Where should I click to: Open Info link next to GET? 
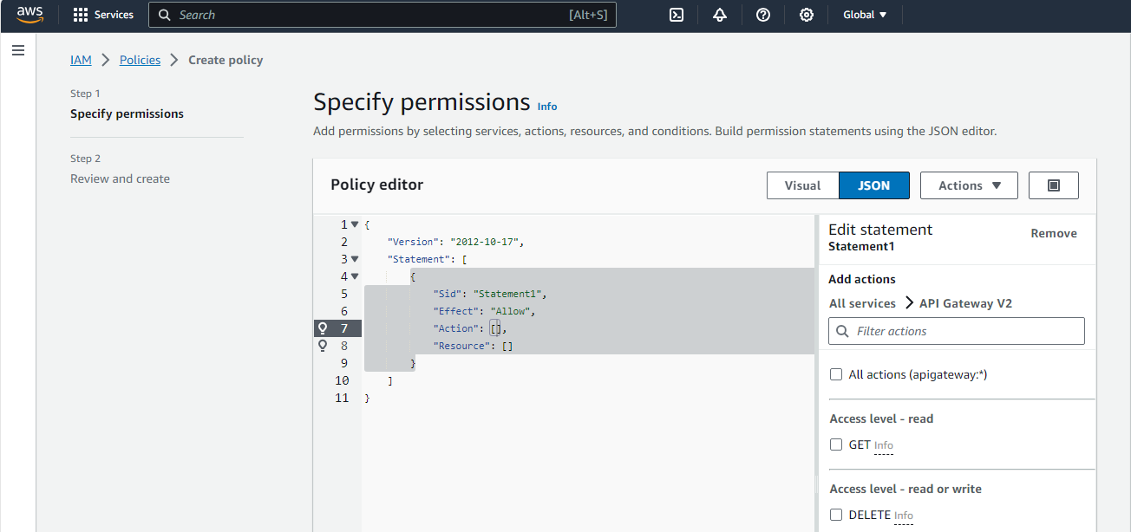[x=884, y=445]
